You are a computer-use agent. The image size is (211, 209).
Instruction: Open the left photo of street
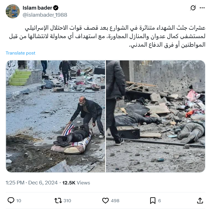tap(55, 116)
